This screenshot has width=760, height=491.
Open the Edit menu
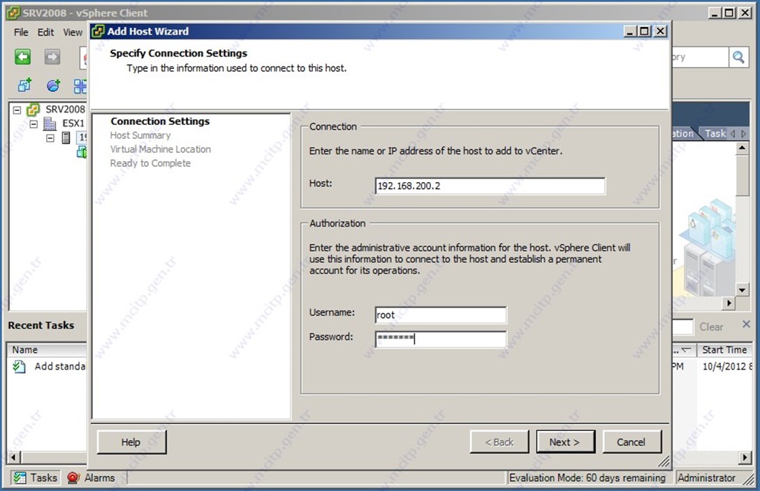pos(45,32)
